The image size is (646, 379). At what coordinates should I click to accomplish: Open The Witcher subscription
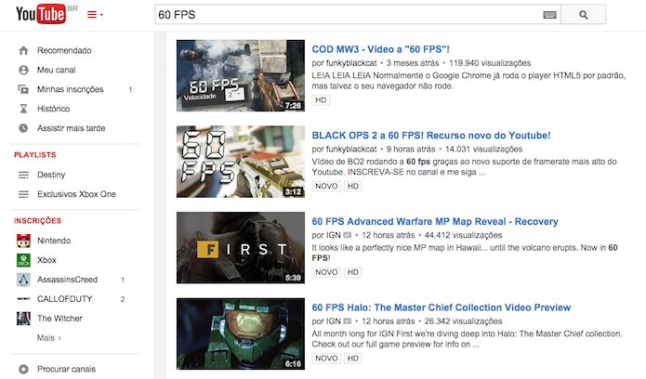[59, 319]
